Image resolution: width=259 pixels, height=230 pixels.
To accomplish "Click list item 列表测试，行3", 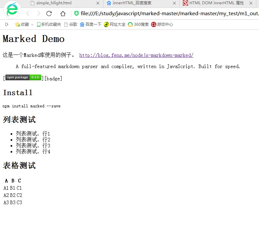I will point(33,145).
